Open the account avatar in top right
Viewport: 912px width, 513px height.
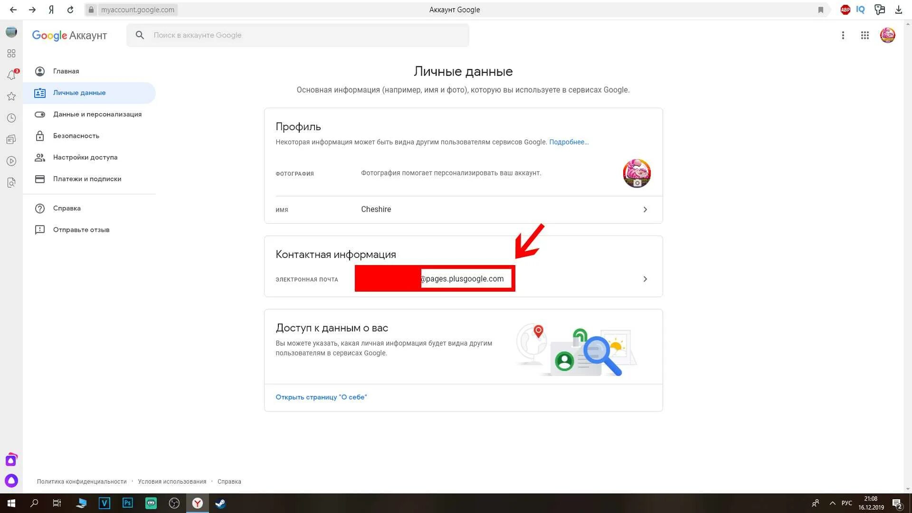click(x=887, y=35)
